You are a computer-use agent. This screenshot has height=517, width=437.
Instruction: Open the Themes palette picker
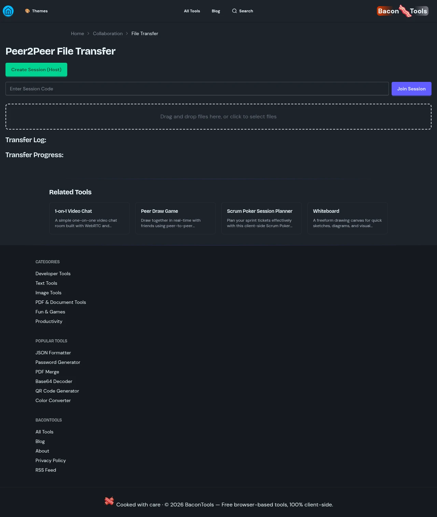(36, 11)
